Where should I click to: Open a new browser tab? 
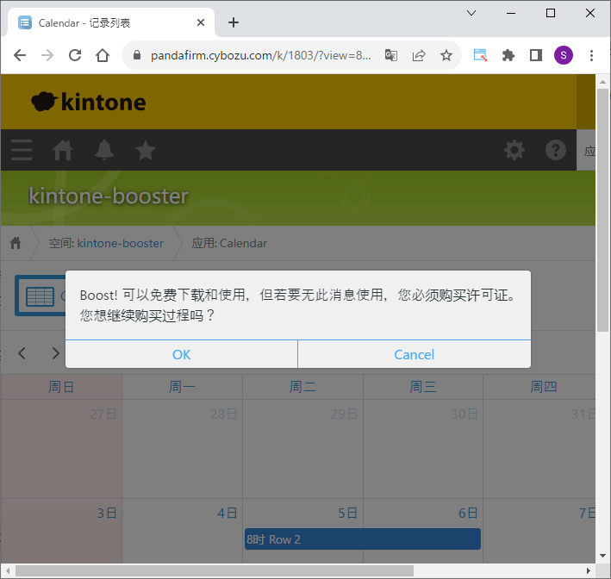(234, 22)
